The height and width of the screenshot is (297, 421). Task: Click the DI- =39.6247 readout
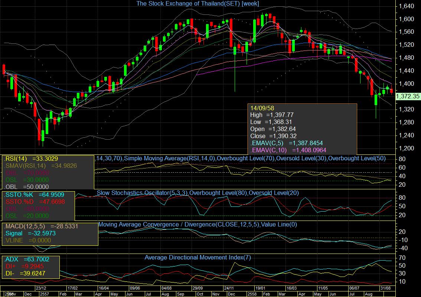[25, 273]
